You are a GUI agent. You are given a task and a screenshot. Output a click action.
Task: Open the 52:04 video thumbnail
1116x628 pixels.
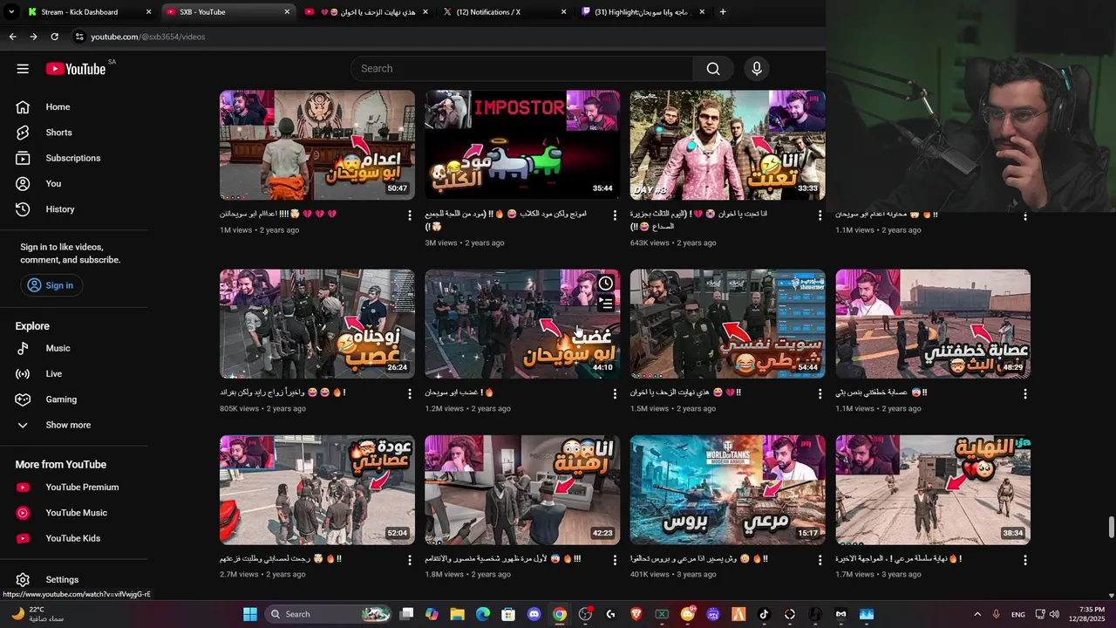(317, 490)
